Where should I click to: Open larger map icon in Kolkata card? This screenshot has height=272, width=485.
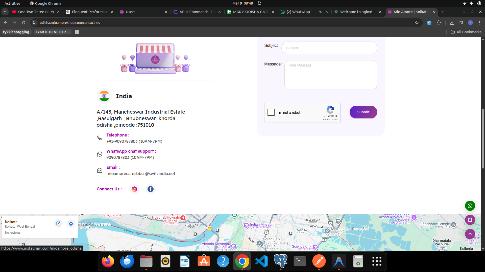58,223
